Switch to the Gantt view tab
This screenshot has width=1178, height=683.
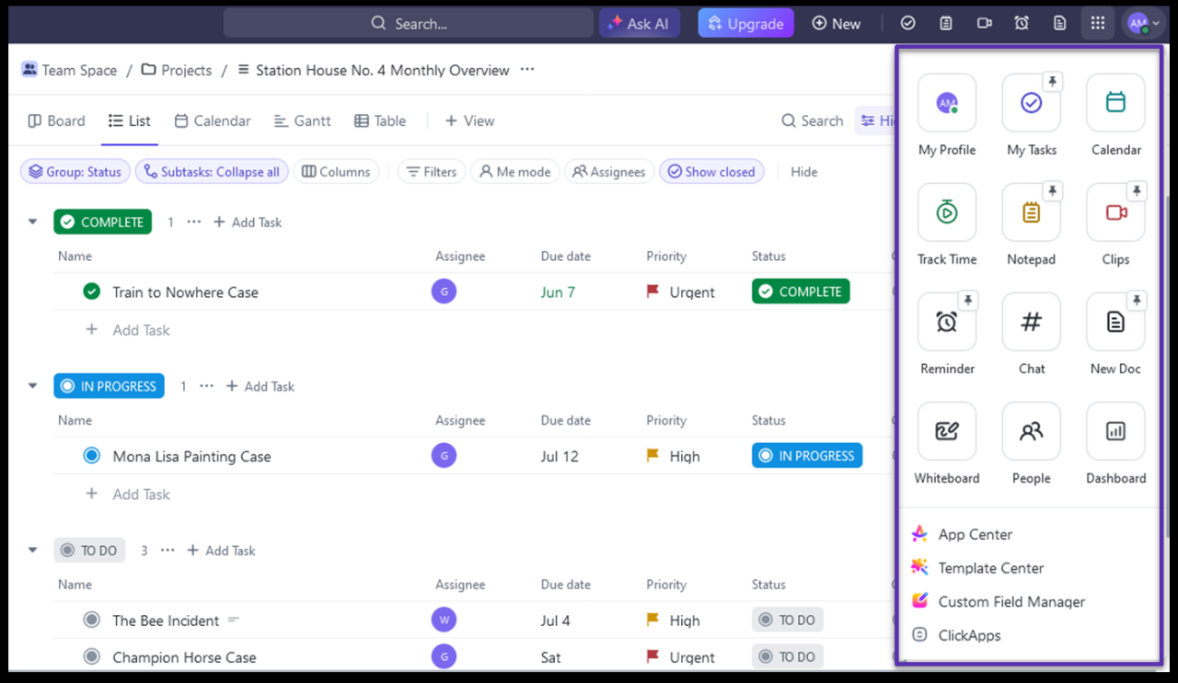(x=303, y=120)
